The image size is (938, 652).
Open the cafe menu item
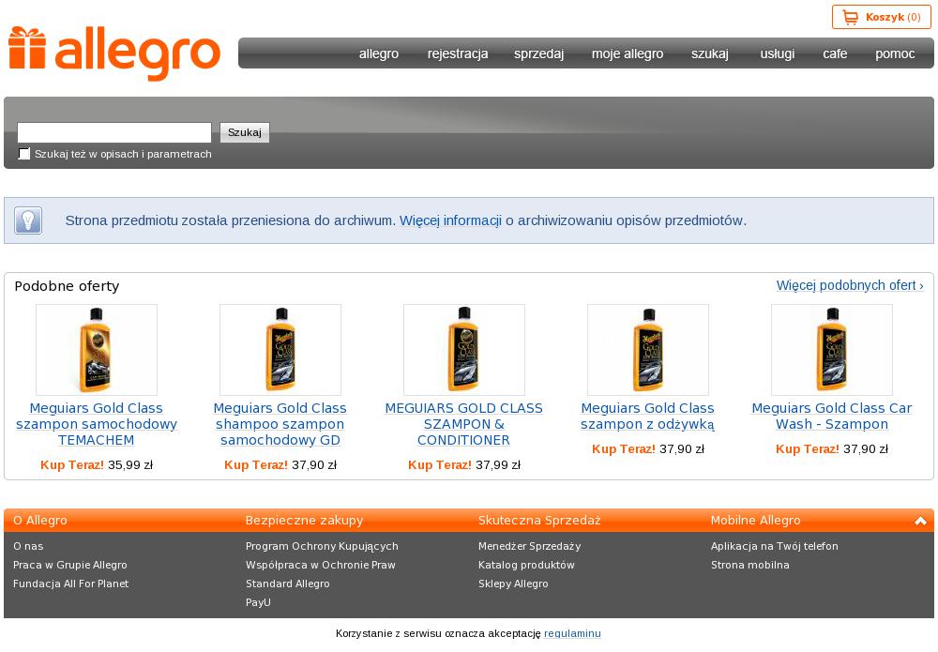tap(835, 53)
